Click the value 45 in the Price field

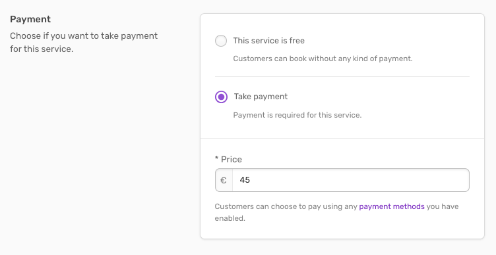coord(245,180)
